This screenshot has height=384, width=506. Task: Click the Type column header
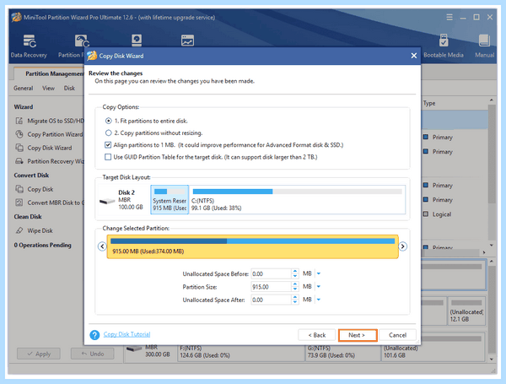point(429,103)
